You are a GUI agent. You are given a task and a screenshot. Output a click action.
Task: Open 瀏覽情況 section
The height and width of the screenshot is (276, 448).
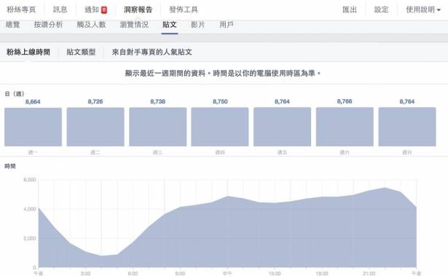click(134, 25)
